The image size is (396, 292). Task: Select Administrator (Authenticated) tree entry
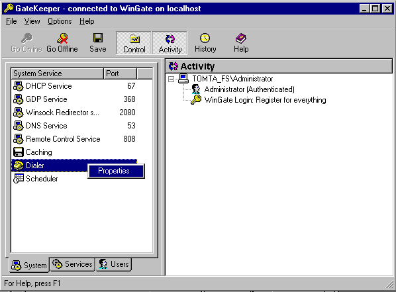pos(249,89)
